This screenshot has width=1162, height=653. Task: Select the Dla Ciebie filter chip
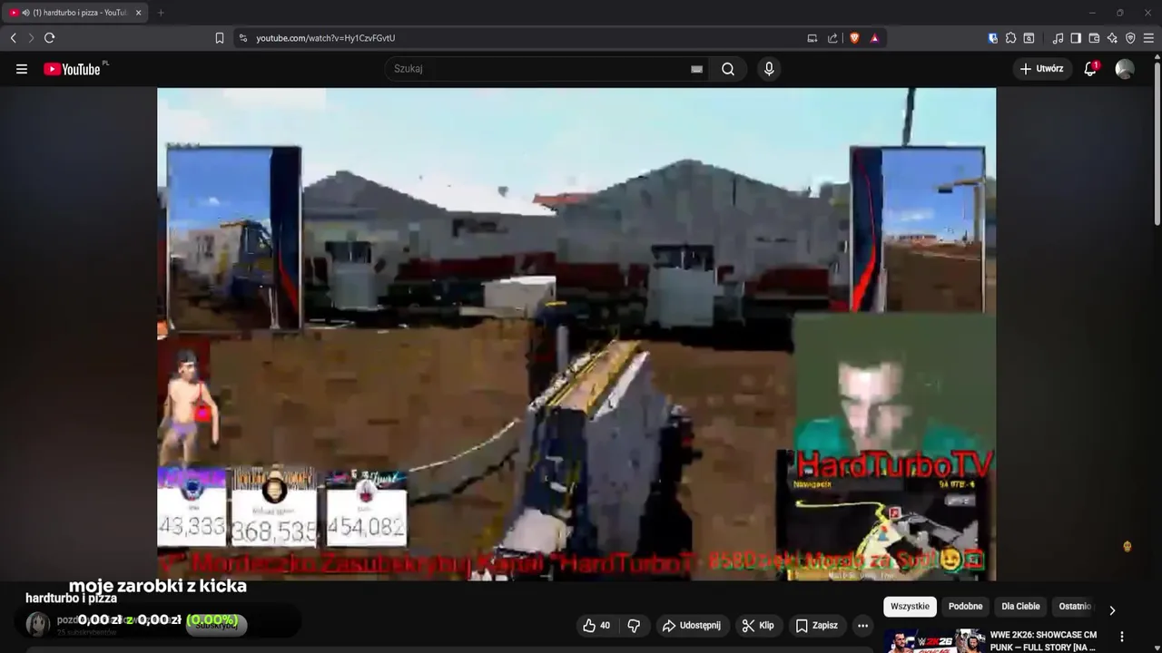1020,607
